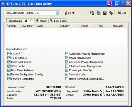Image resolution: width=132 pixels, height=107 pixels.
Task: Click the Drive letter column header
Action: click(x=26, y=26)
